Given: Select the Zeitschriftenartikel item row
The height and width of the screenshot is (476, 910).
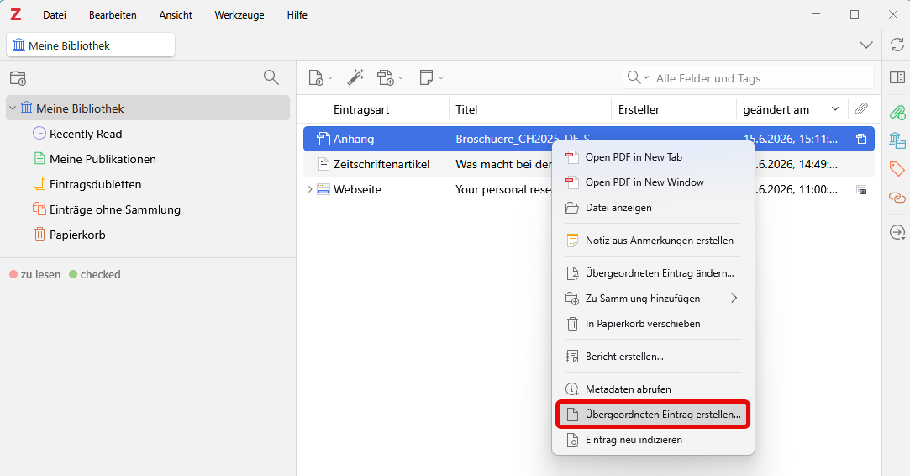Looking at the screenshot, I should [x=588, y=164].
